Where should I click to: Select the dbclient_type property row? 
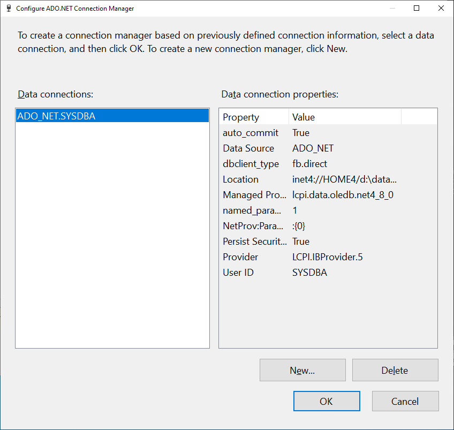click(328, 164)
